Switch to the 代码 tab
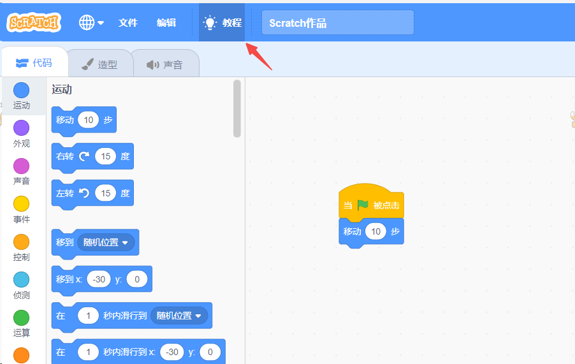The image size is (575, 364). click(x=35, y=63)
